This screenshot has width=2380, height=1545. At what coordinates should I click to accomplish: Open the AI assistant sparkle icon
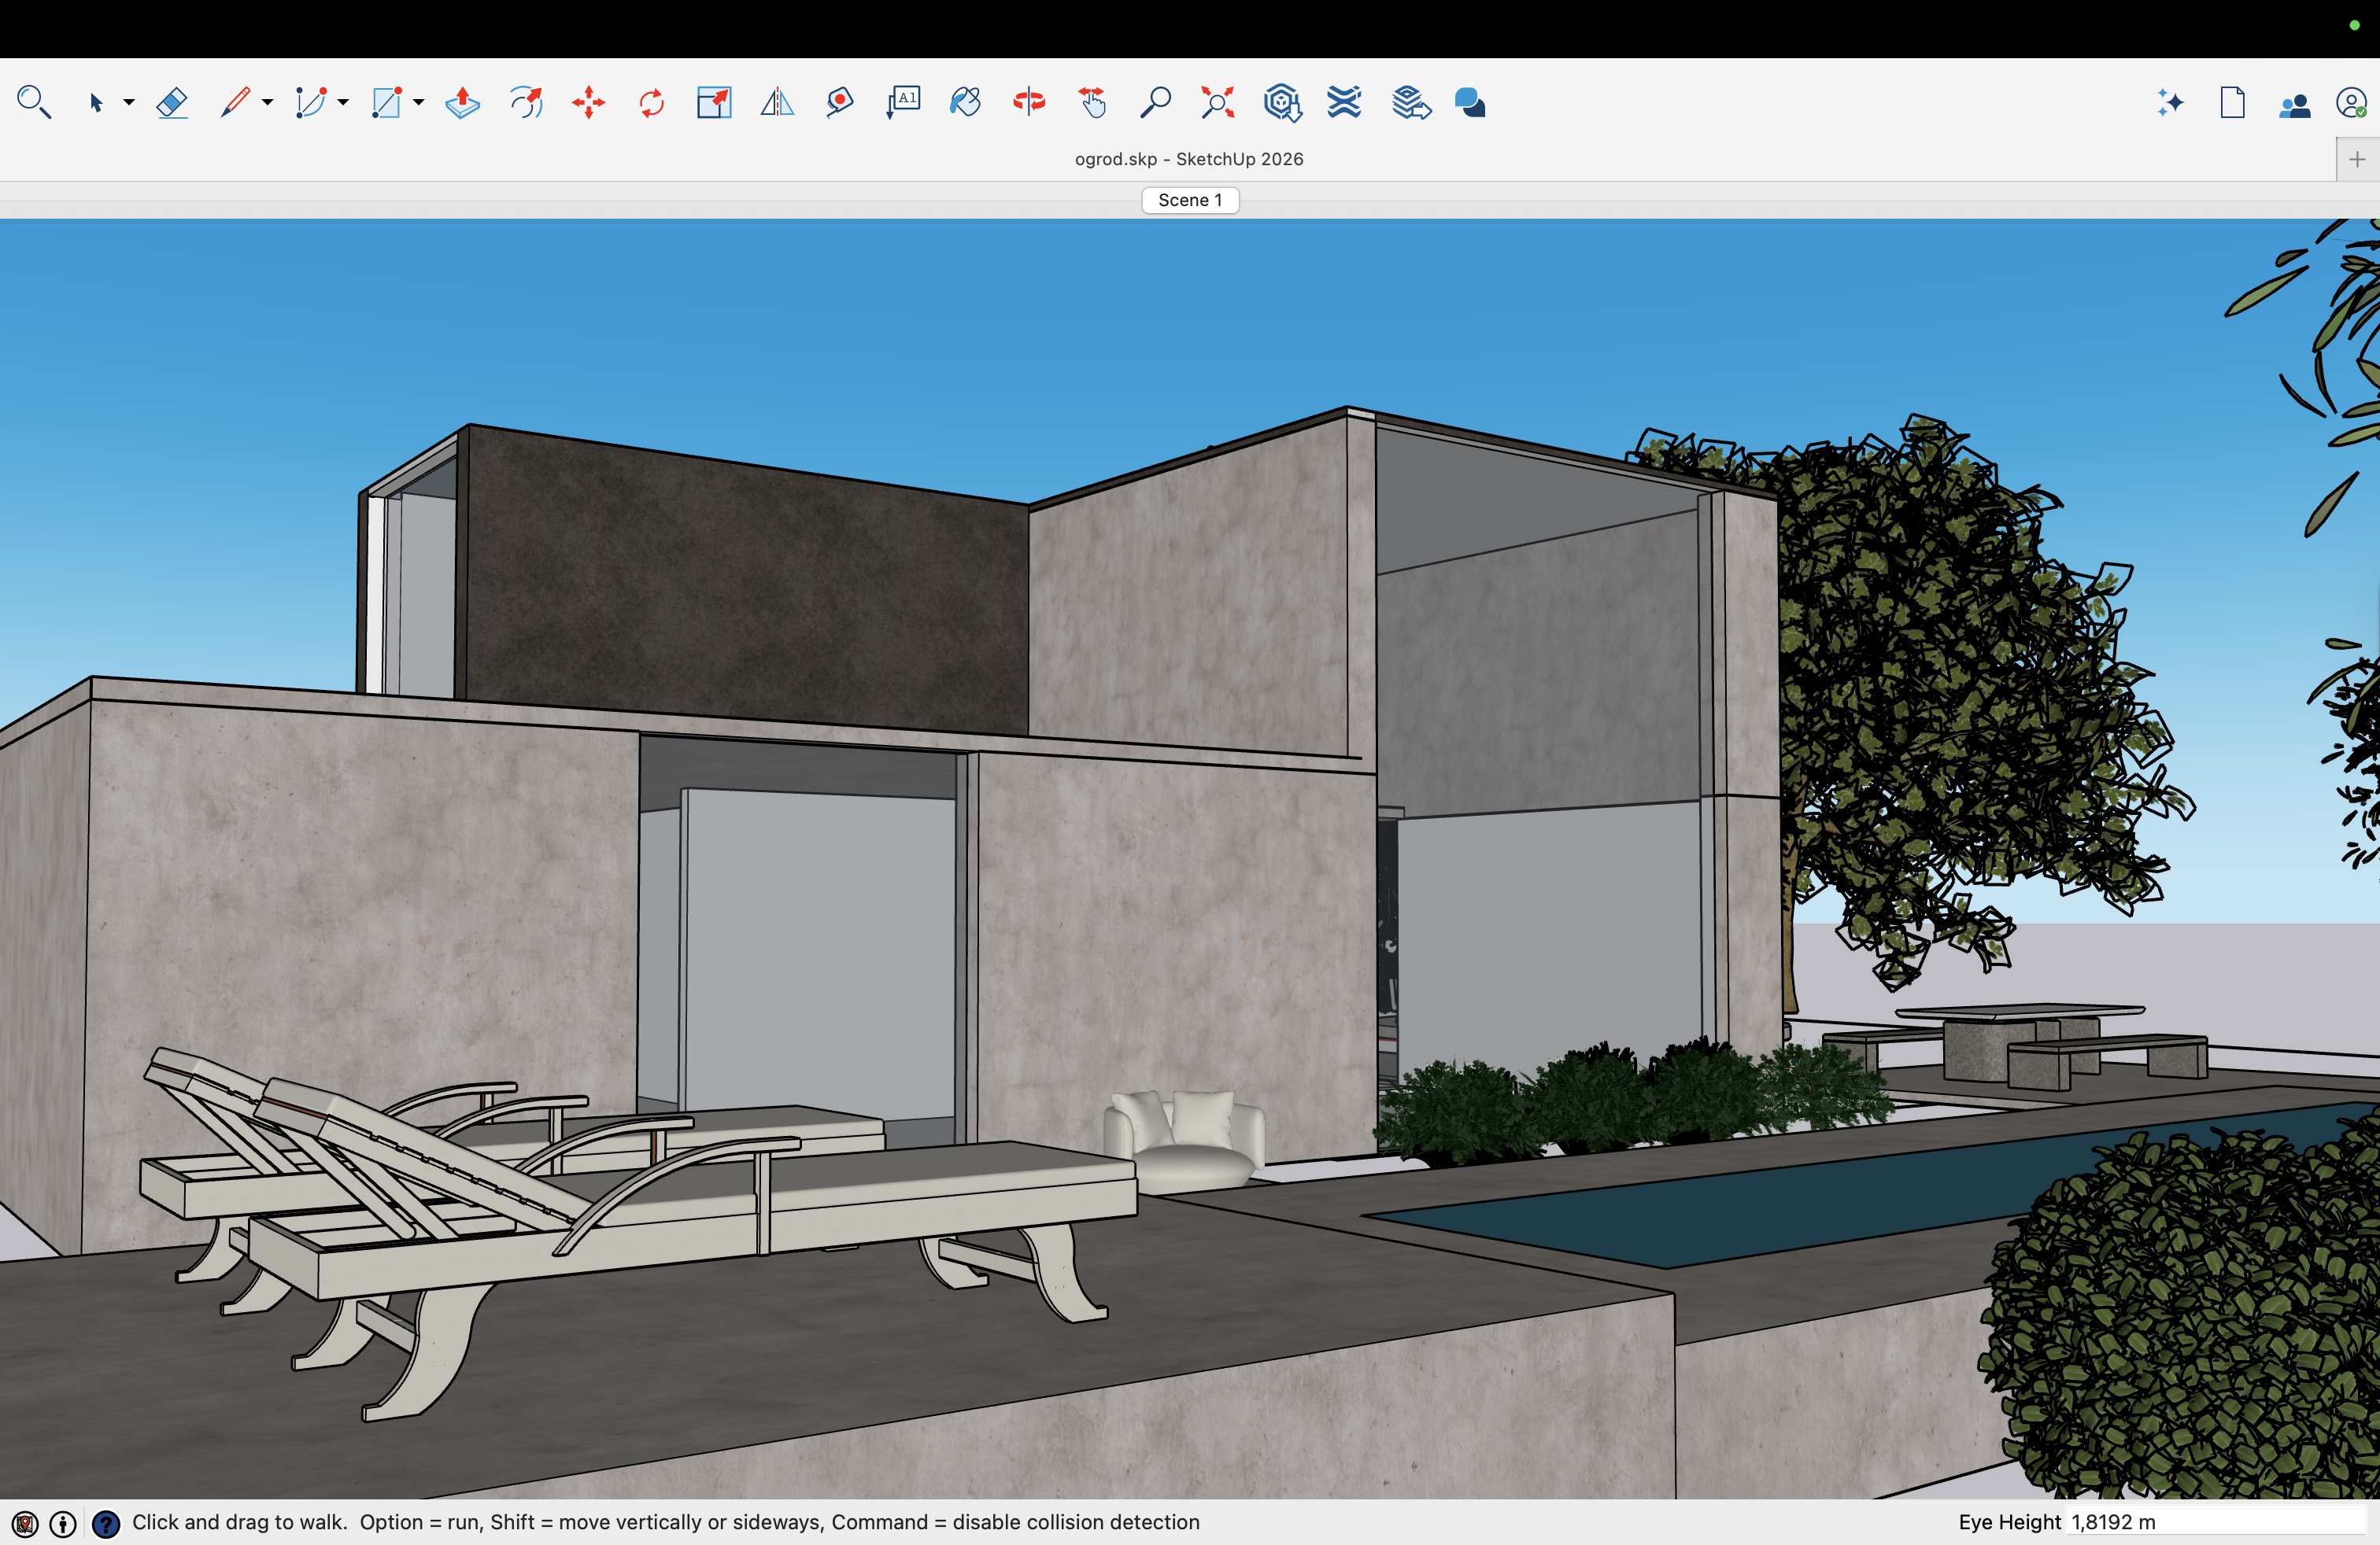[2170, 102]
